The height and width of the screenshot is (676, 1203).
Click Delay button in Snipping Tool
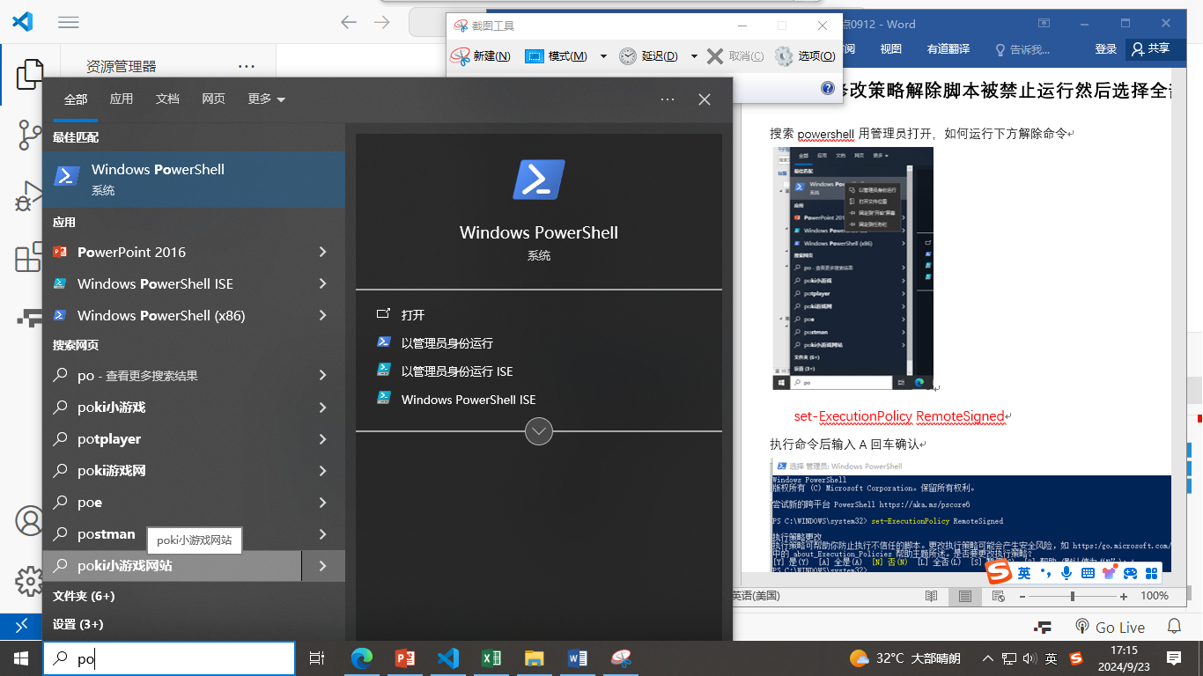tap(648, 56)
